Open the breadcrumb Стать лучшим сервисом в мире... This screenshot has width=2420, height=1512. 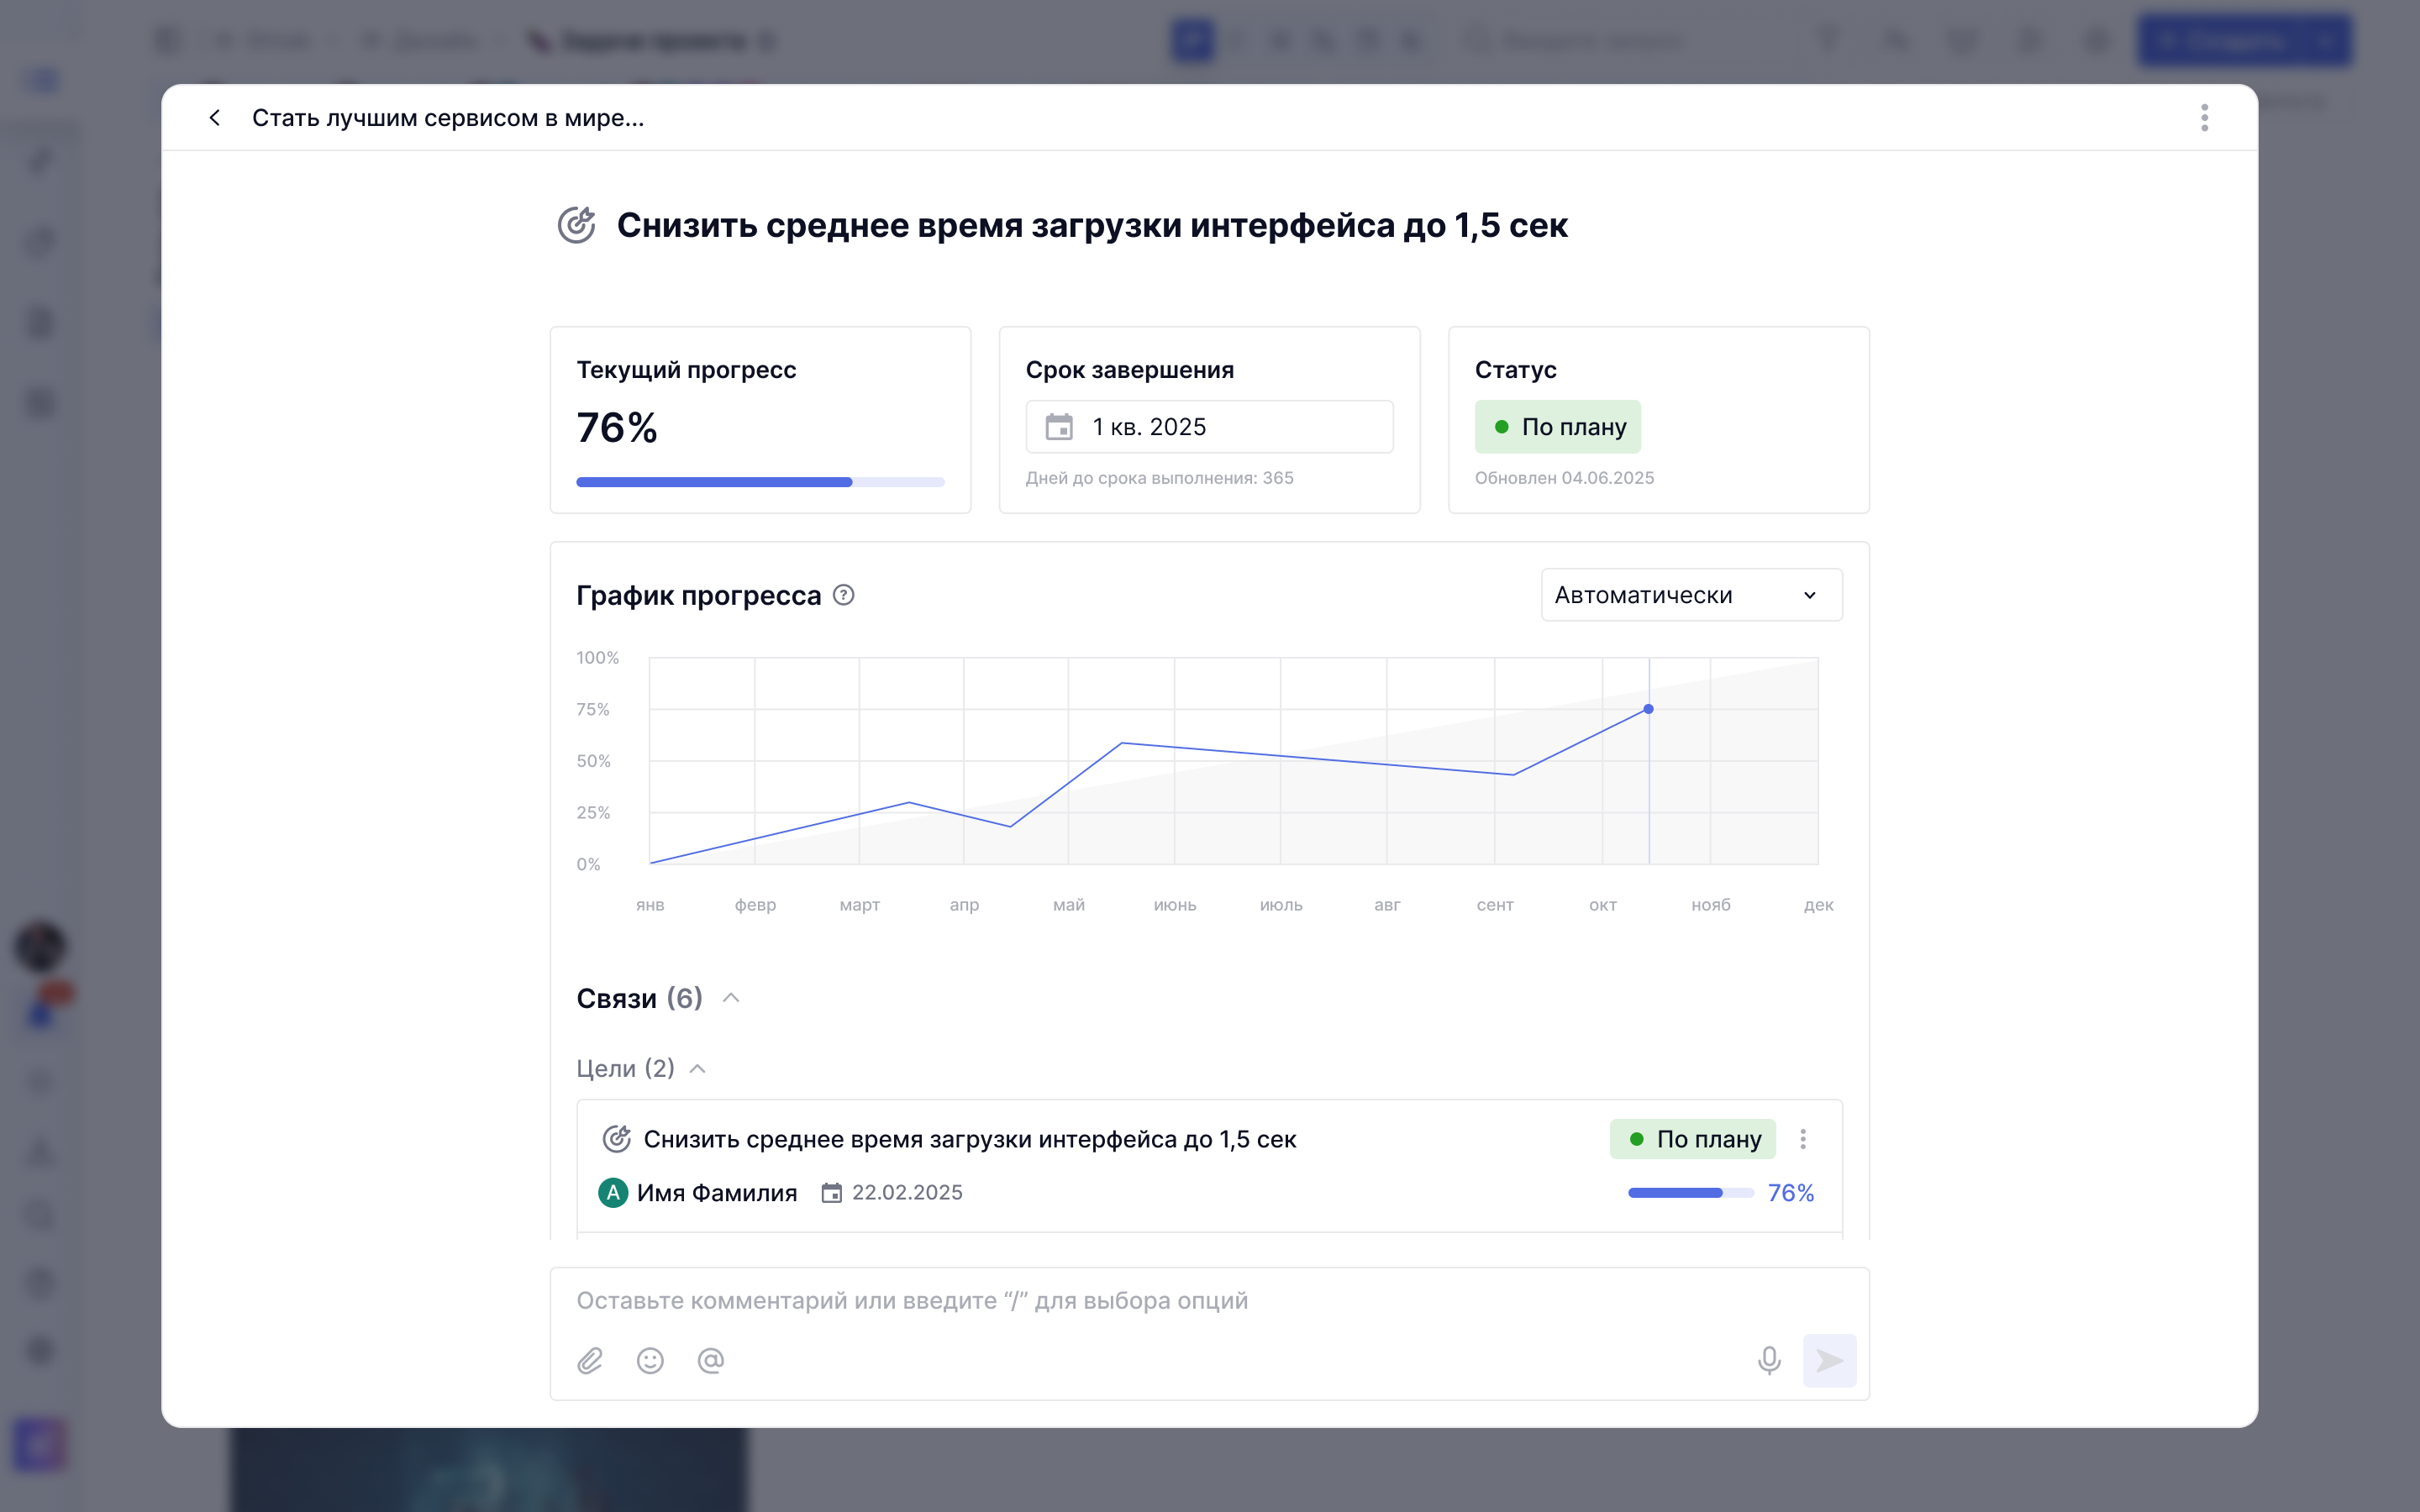(x=448, y=118)
